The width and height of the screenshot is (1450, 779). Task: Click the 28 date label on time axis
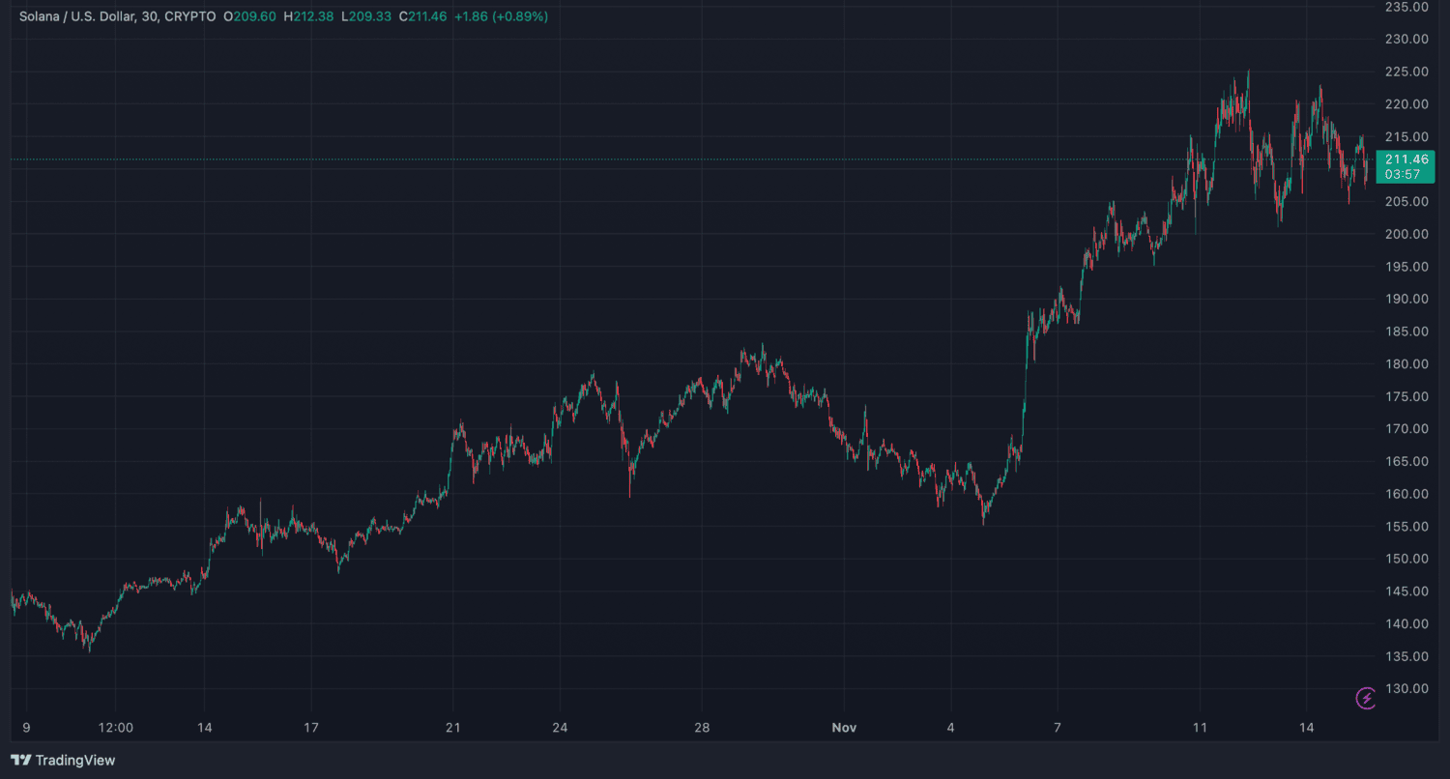[703, 727]
